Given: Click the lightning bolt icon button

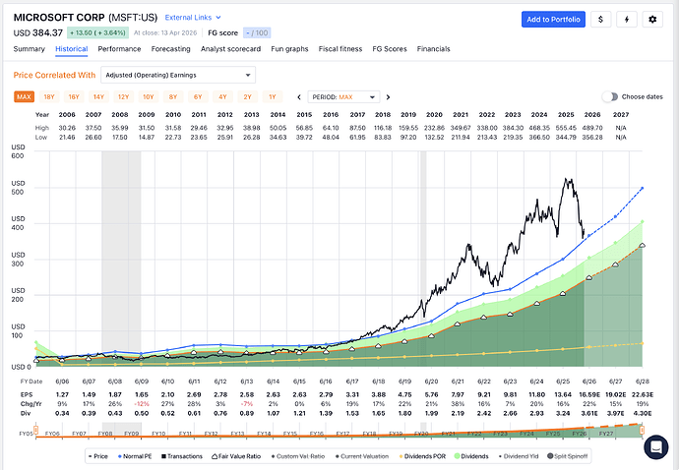Looking at the screenshot, I should point(626,19).
